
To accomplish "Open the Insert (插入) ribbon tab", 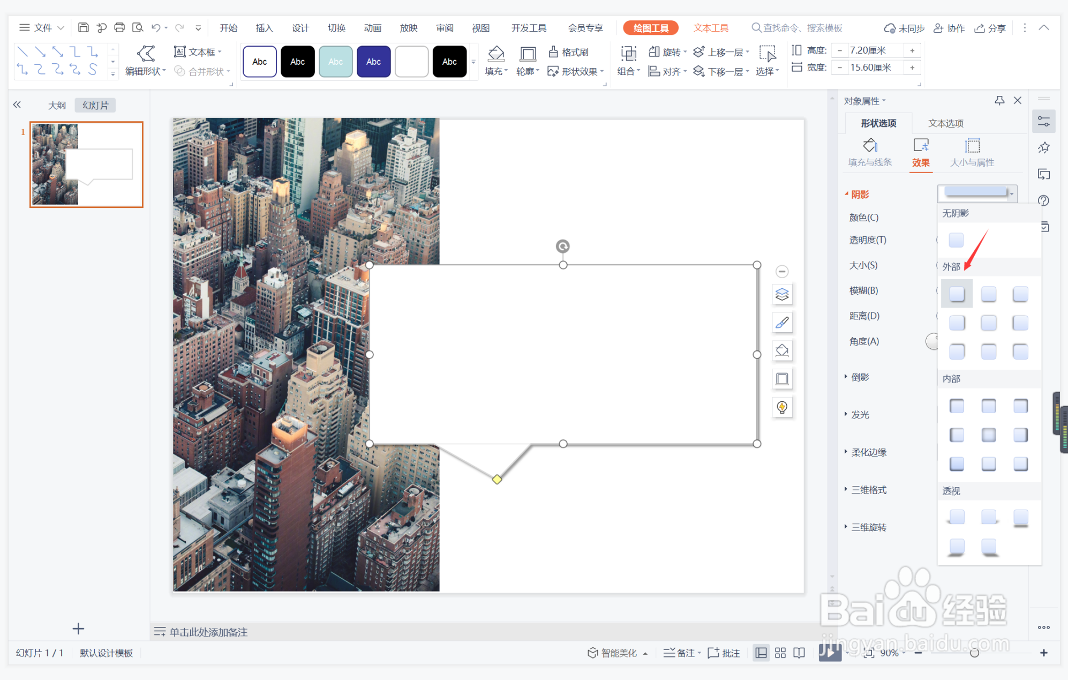I will pos(264,28).
